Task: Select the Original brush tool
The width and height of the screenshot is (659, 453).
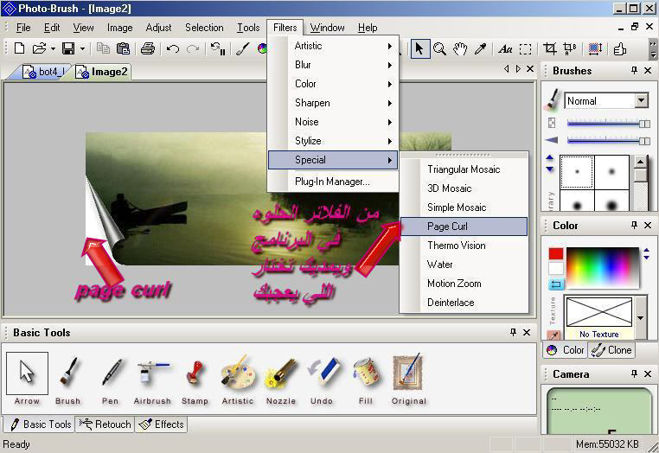Action: pyautogui.click(x=408, y=379)
